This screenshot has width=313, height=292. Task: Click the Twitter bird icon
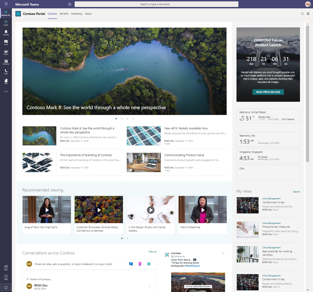[223, 253]
